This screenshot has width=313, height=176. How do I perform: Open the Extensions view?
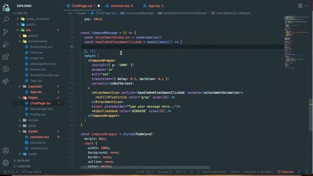pos(6,57)
